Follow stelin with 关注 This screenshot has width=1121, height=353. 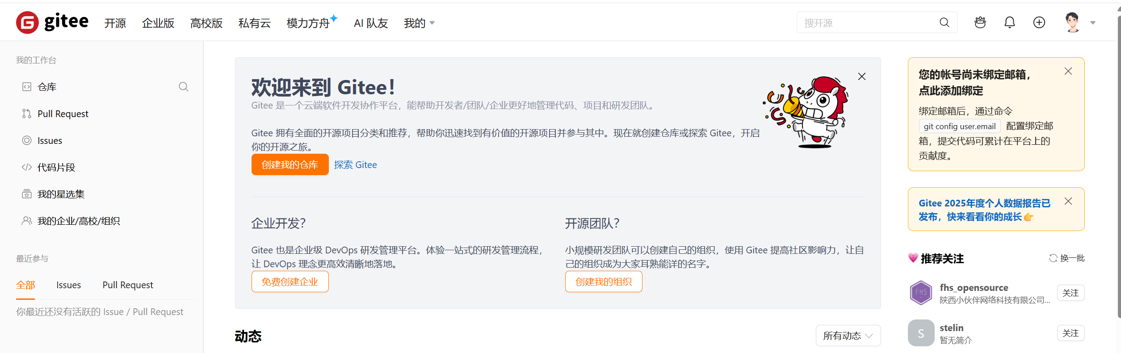[1071, 333]
